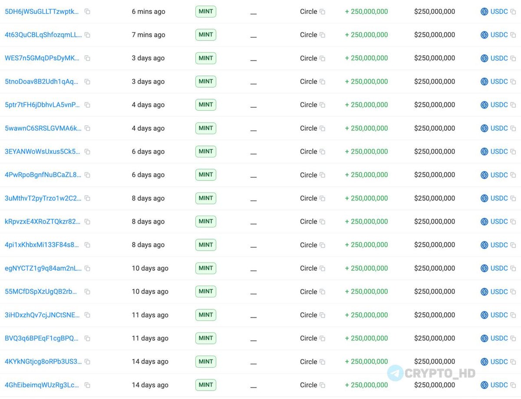This screenshot has height=399, width=521.
Task: Click Circle name in 5DH6jWSuGLLTTzwptk row
Action: [x=308, y=12]
